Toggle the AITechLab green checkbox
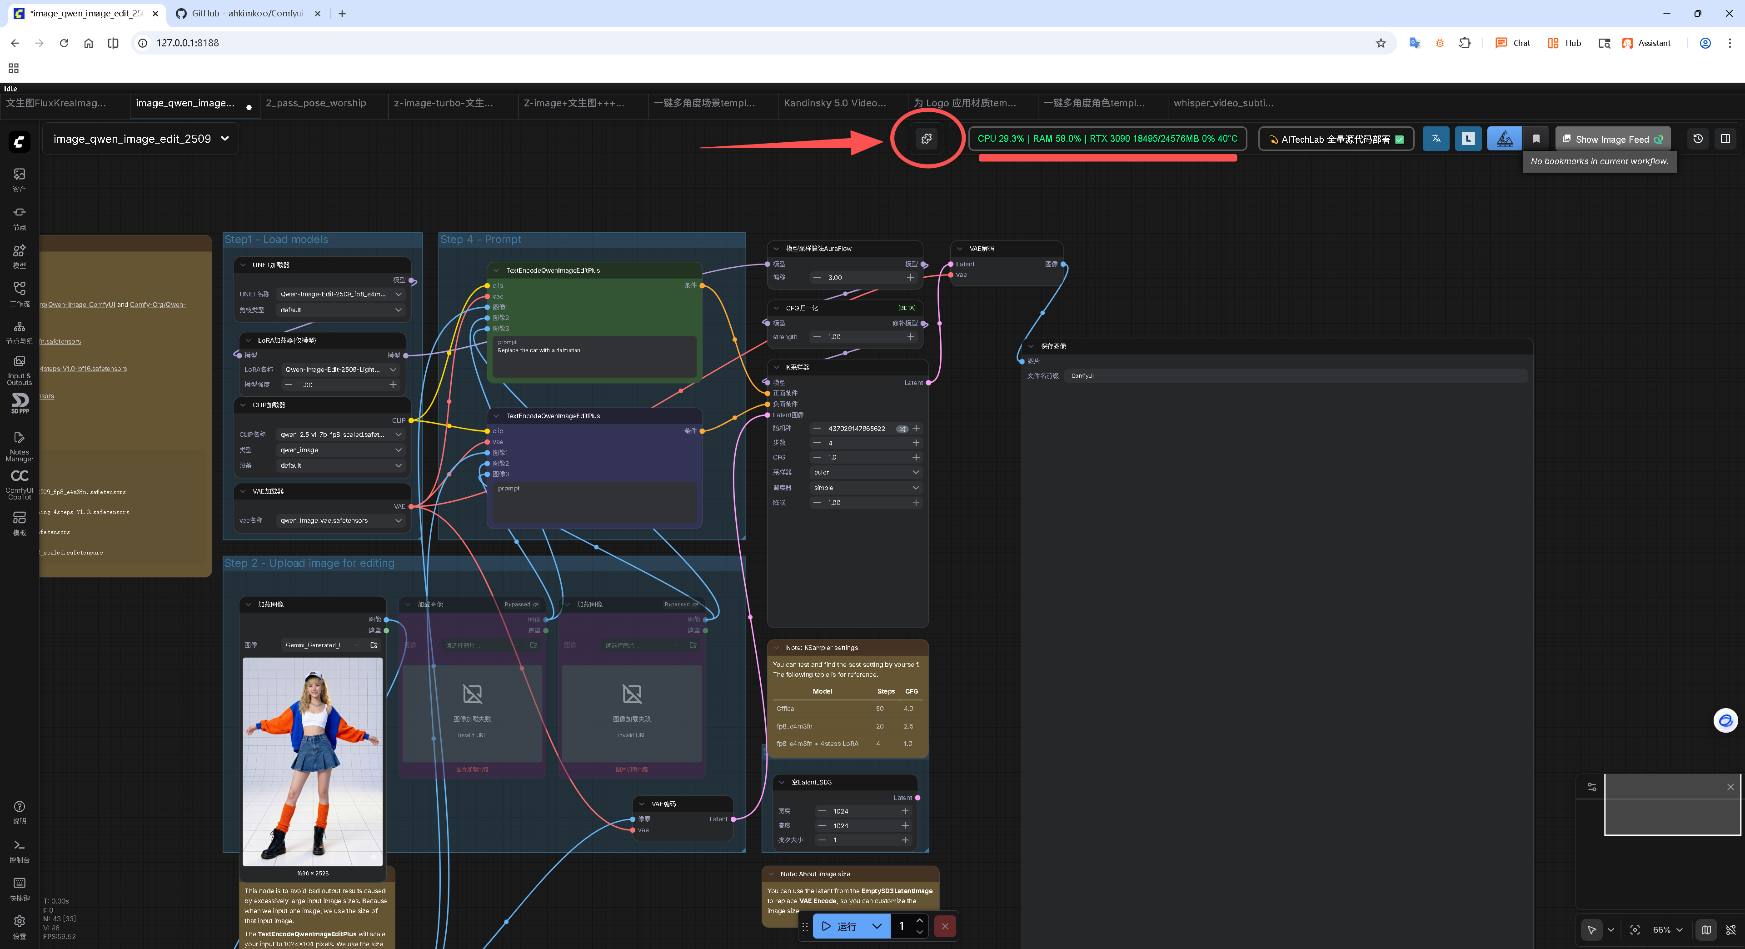1745x949 pixels. 1400,140
